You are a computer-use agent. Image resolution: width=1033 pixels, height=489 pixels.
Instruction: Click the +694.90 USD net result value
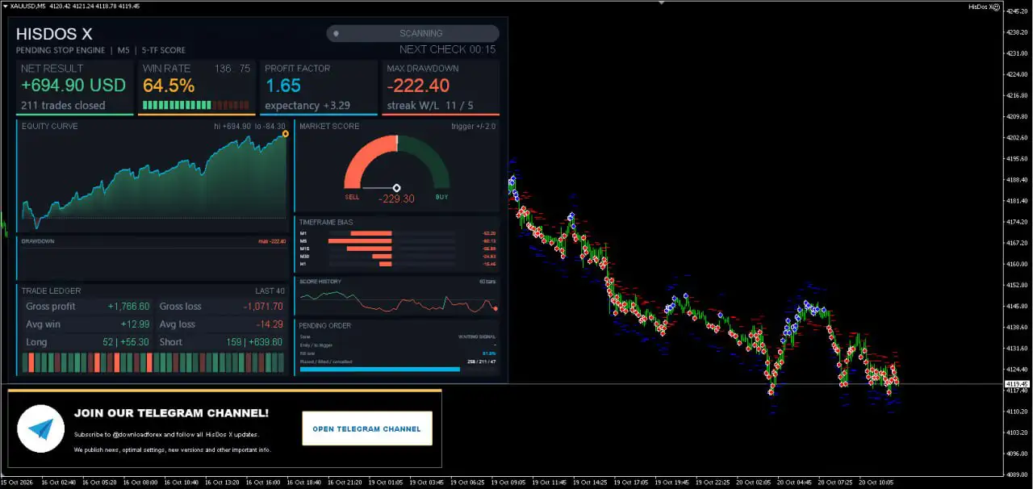tap(73, 86)
